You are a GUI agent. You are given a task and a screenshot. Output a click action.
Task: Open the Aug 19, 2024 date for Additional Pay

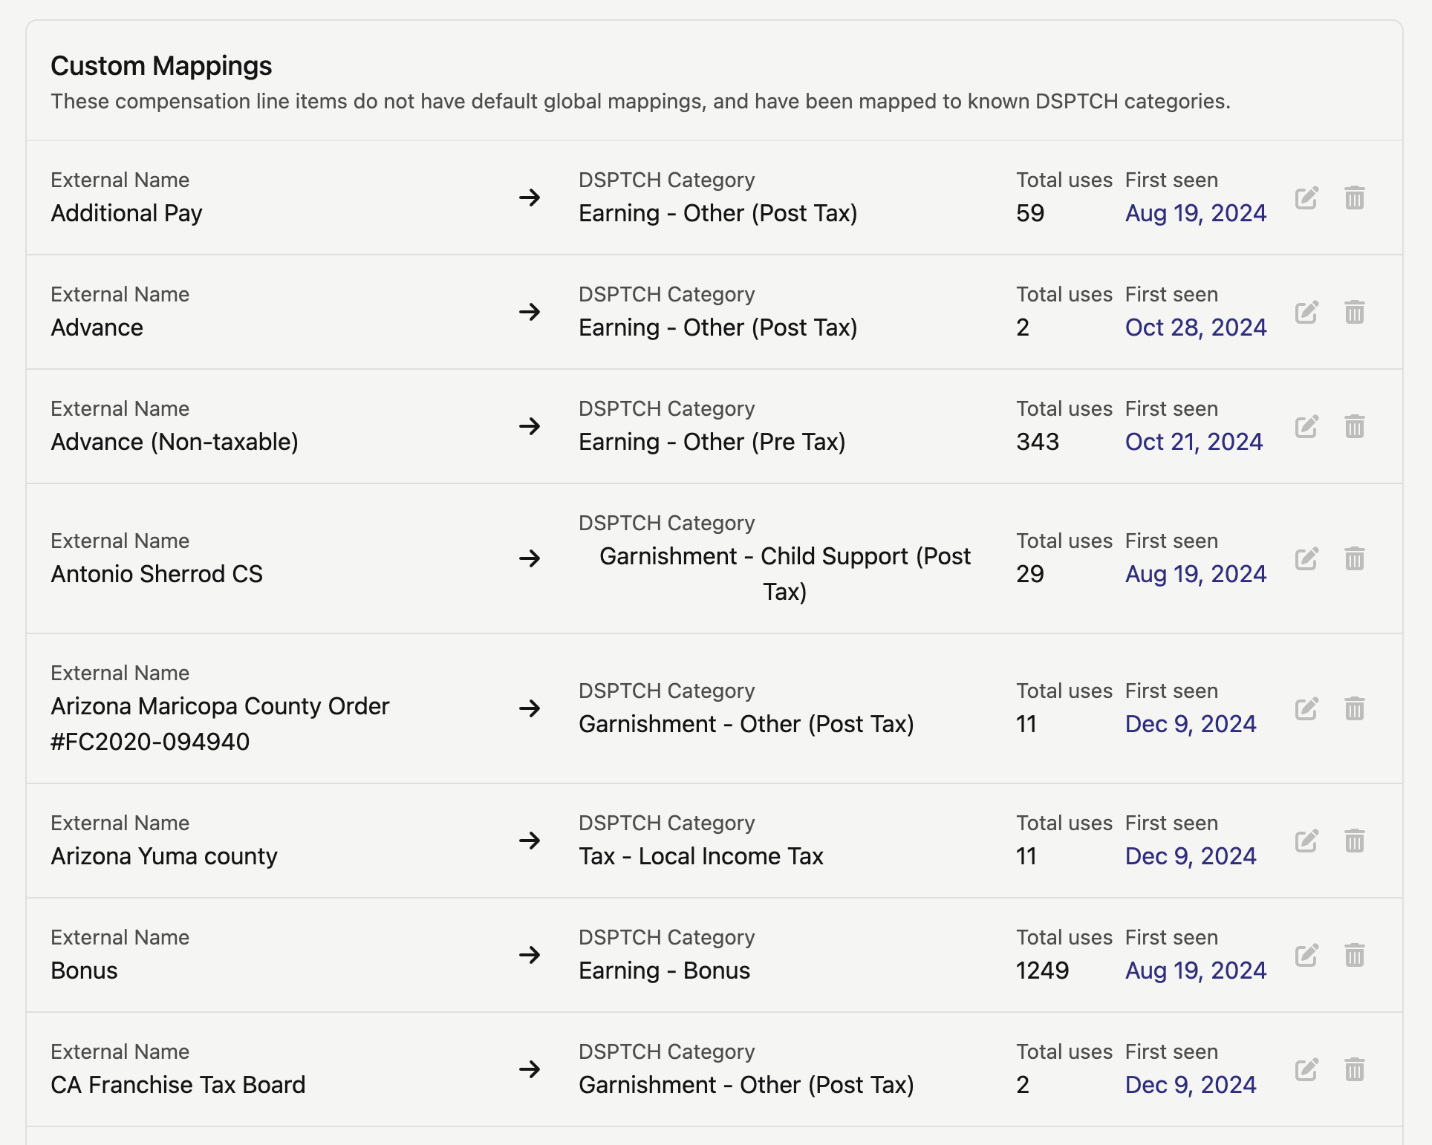tap(1196, 213)
